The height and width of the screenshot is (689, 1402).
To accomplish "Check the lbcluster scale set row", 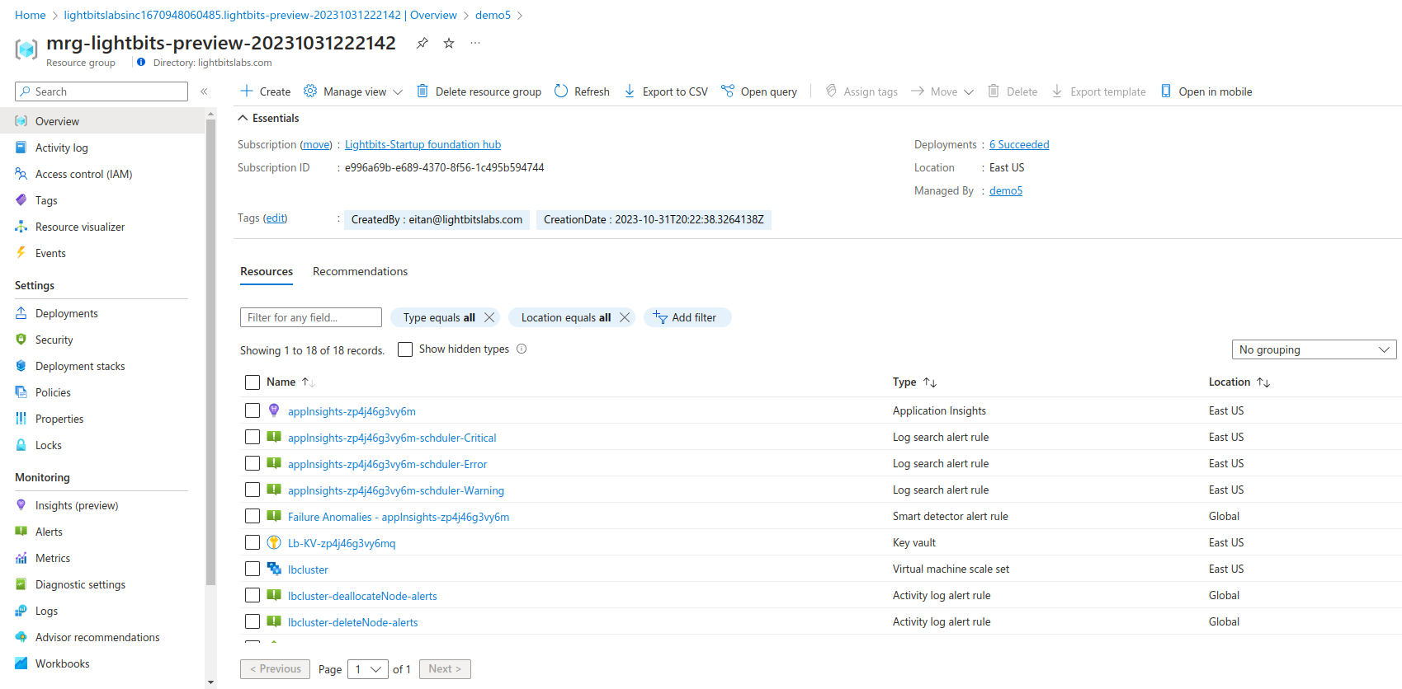I will 253,569.
